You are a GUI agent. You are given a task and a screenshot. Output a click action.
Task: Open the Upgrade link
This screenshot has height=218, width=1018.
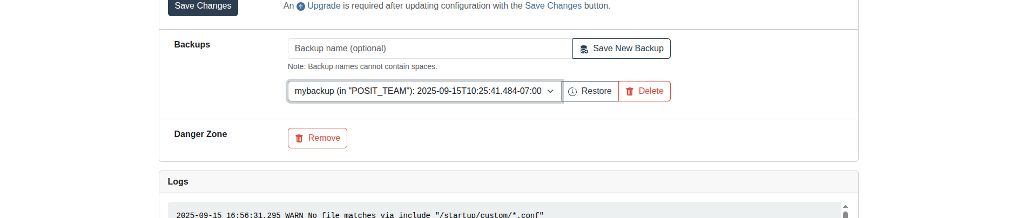pos(323,6)
